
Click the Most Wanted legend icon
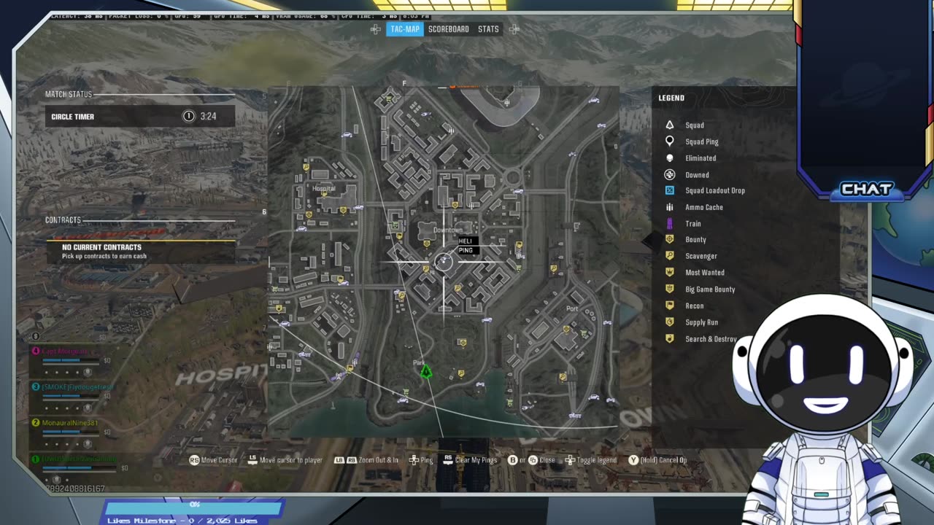click(x=669, y=273)
